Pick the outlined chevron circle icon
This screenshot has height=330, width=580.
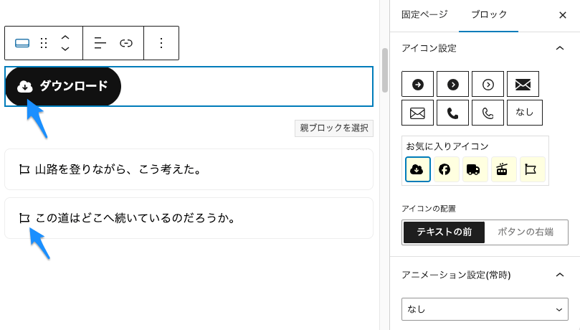point(488,85)
